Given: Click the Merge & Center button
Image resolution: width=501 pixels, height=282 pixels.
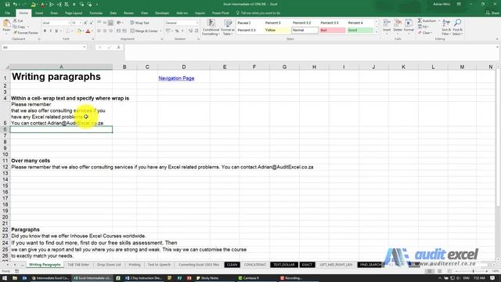Looking at the screenshot, I should 144,31.
